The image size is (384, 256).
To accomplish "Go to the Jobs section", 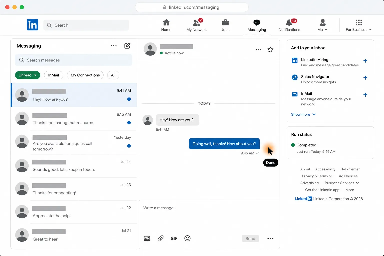I will [225, 25].
